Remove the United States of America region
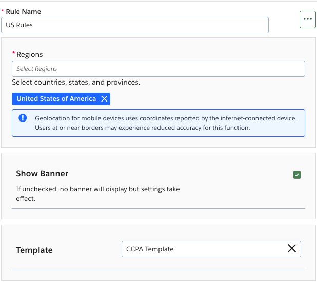Viewport: 317px width, 282px height. [104, 99]
